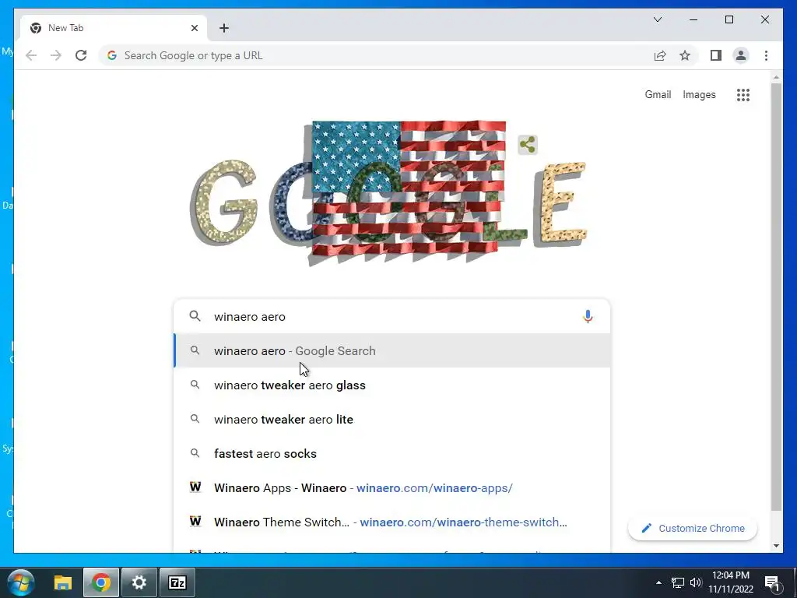Click the page vertical scrollbar

tap(776, 297)
